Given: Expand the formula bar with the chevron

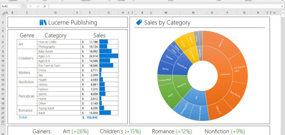Looking at the screenshot, I should pyautogui.click(x=283, y=6).
